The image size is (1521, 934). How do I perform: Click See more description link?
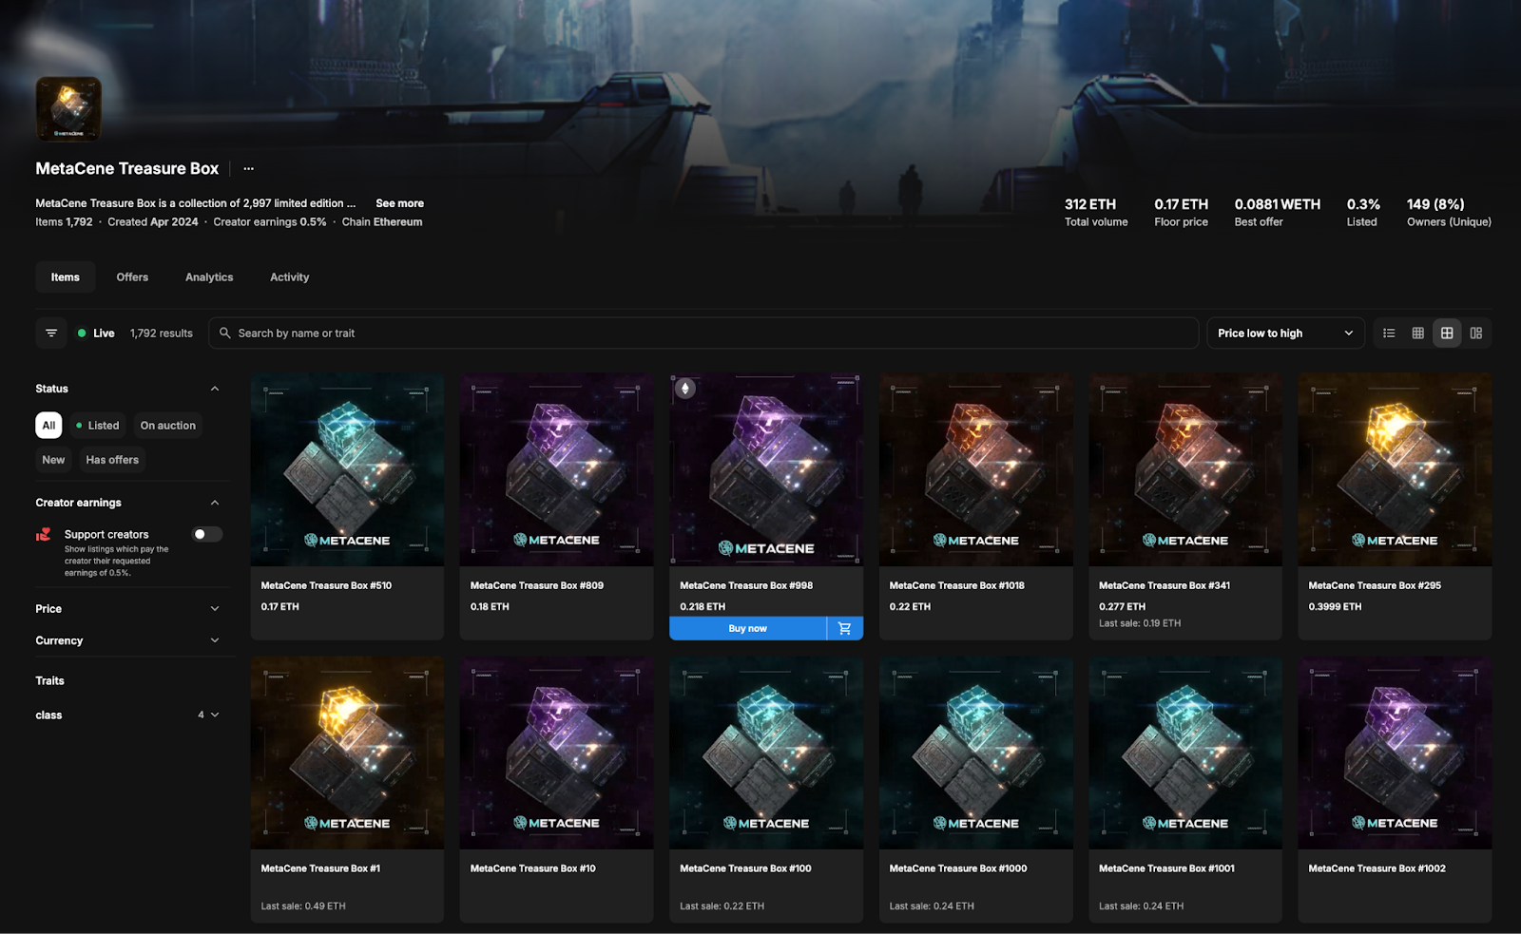(x=399, y=203)
